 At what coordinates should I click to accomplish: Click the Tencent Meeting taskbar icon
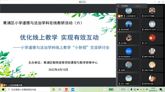click(73, 89)
